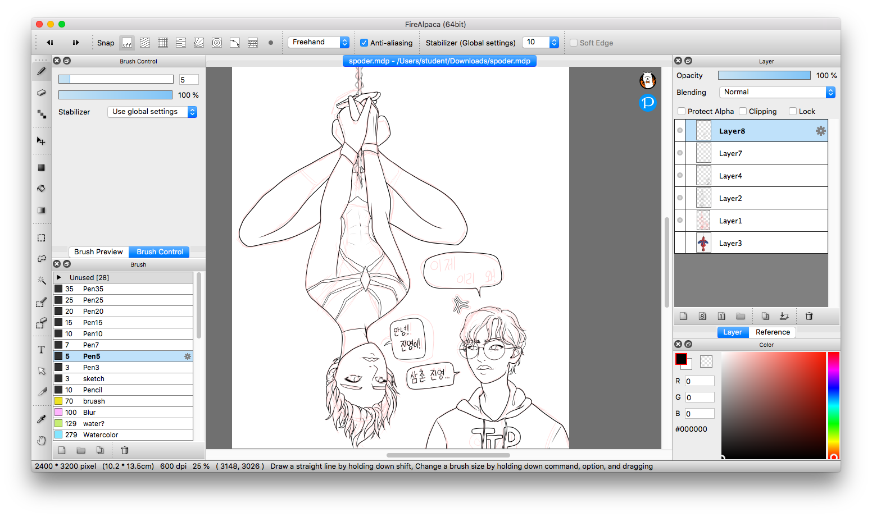Select the Lasso tool
872x517 pixels.
41,258
